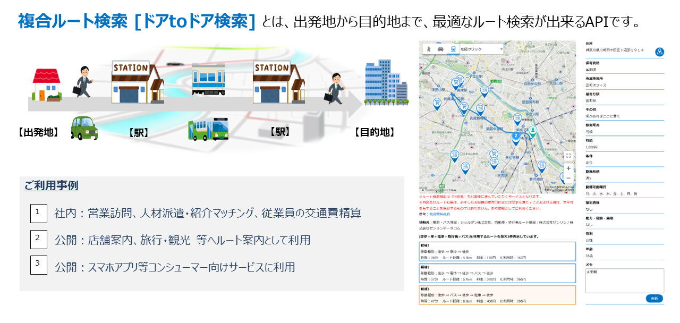This screenshot has width=680, height=323.
Task: Click the blue person icon beside address
Action: [x=659, y=52]
